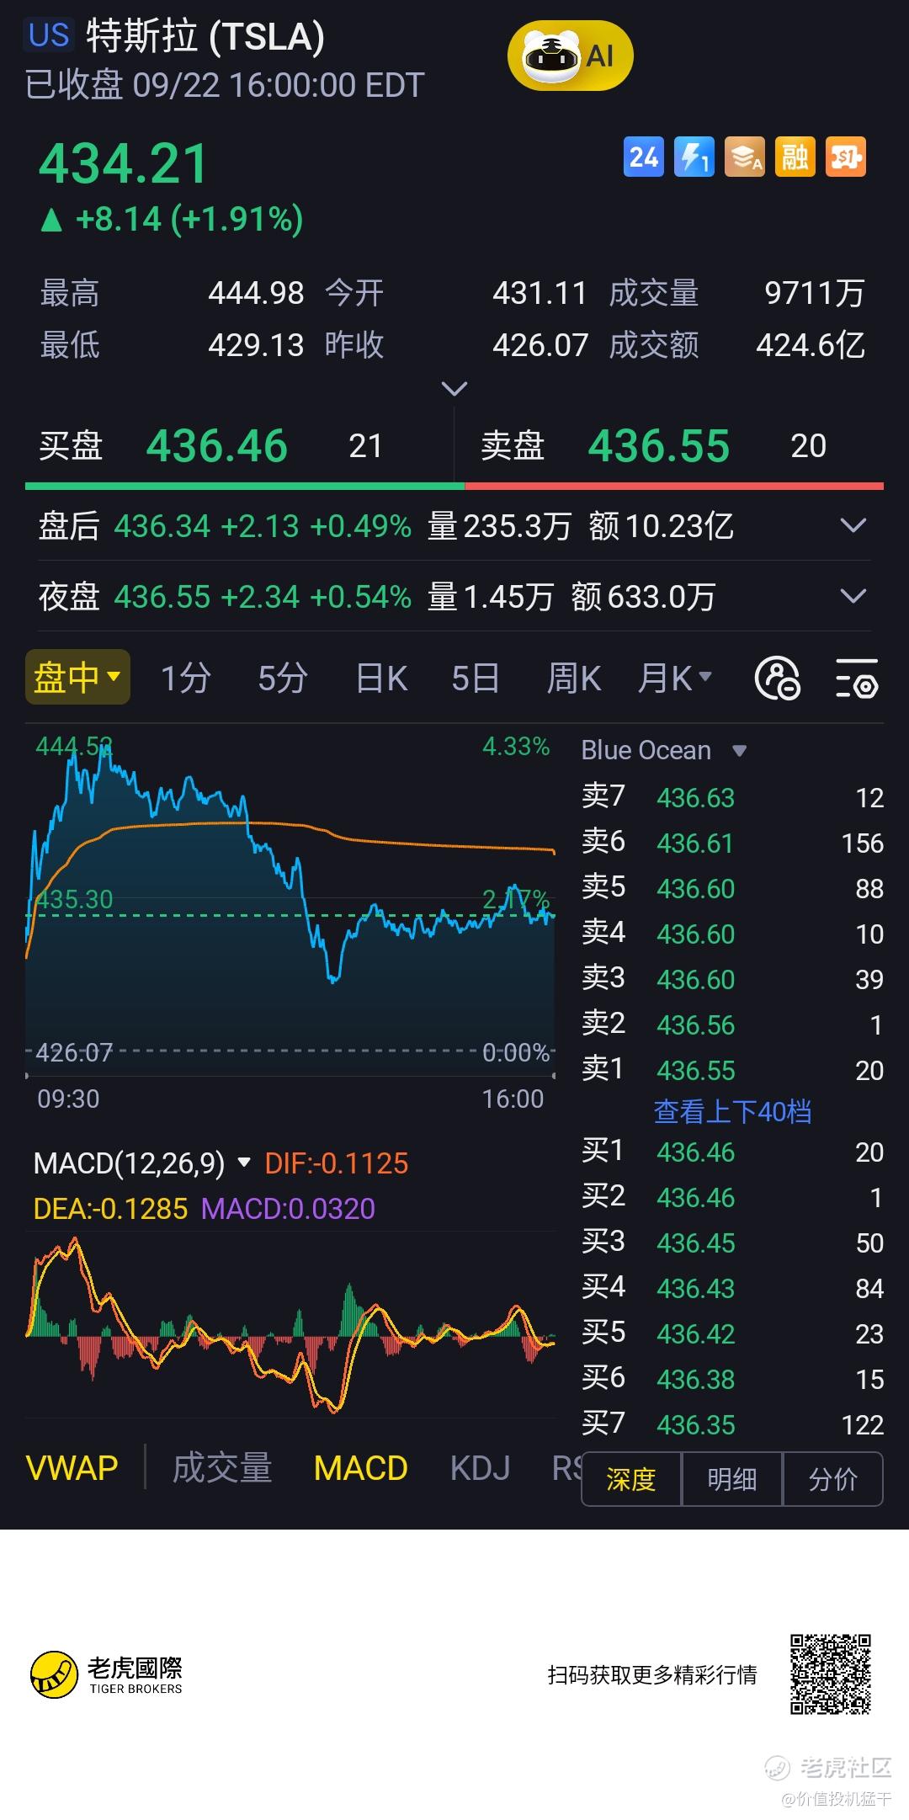Tap the 特斯拉 (TSLA) title
This screenshot has width=909, height=1820.
coord(205,35)
